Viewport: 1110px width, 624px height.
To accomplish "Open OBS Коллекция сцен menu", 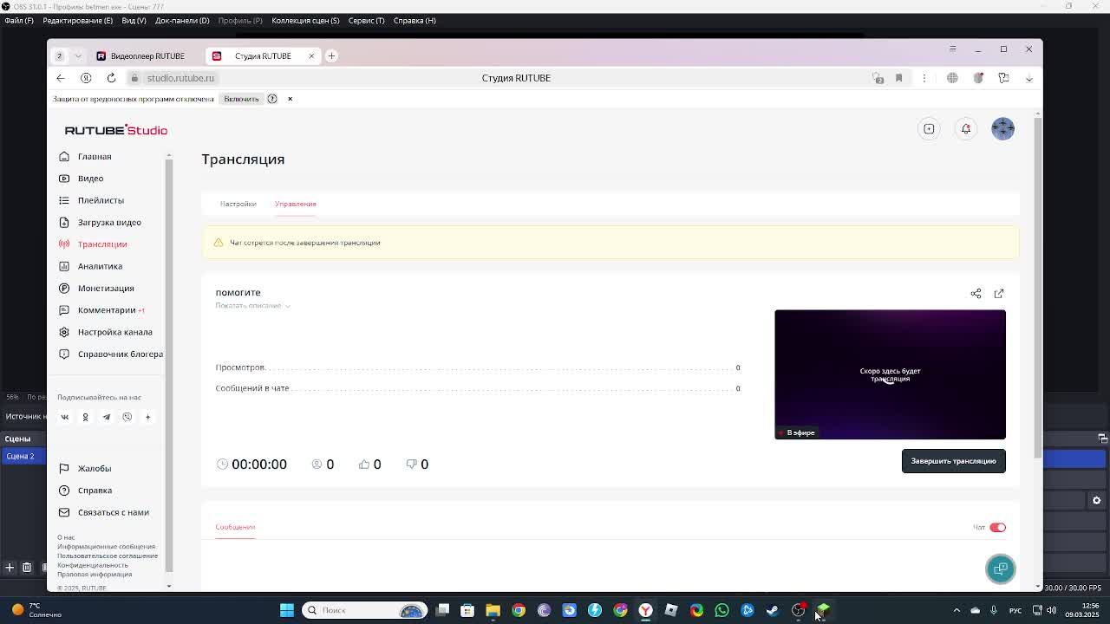I will click(x=305, y=20).
